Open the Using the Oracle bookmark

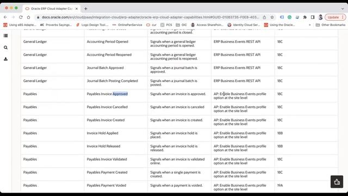(x=279, y=25)
